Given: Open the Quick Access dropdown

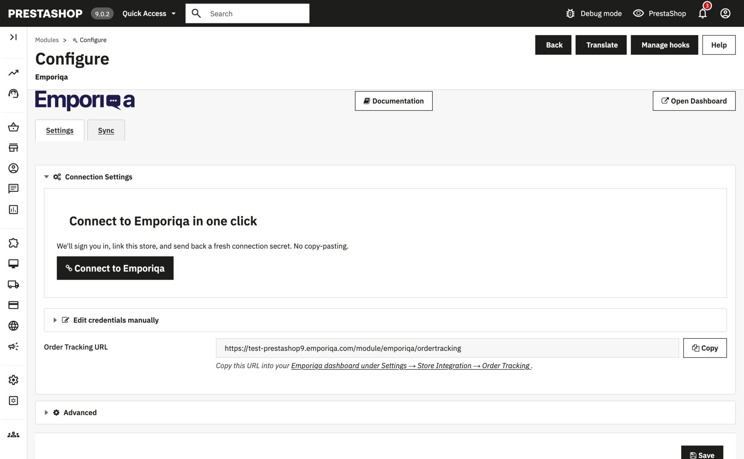Looking at the screenshot, I should (149, 14).
